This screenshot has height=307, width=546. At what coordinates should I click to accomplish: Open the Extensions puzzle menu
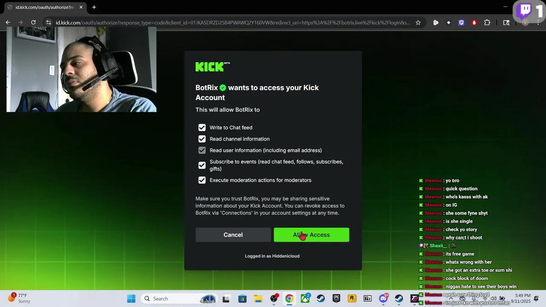pyautogui.click(x=487, y=23)
